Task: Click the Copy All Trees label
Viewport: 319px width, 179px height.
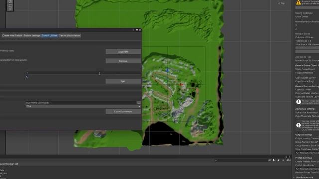Action: point(303,89)
